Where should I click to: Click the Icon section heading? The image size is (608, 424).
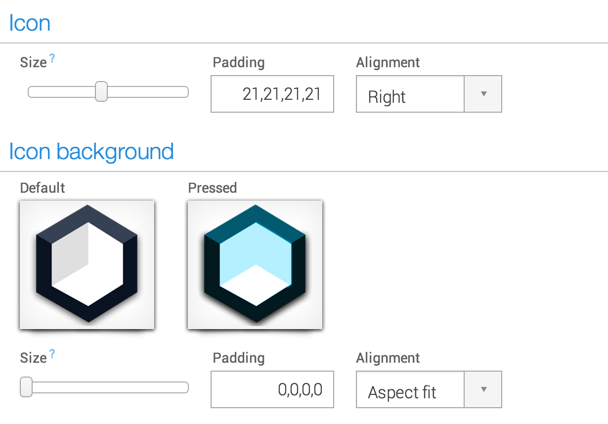[x=29, y=23]
